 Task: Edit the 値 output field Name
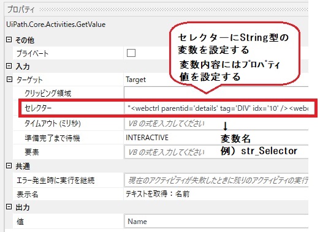coord(216,221)
